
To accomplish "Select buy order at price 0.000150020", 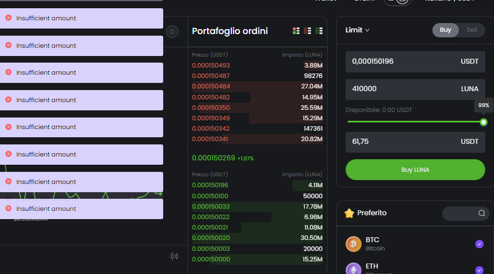I will coord(257,238).
